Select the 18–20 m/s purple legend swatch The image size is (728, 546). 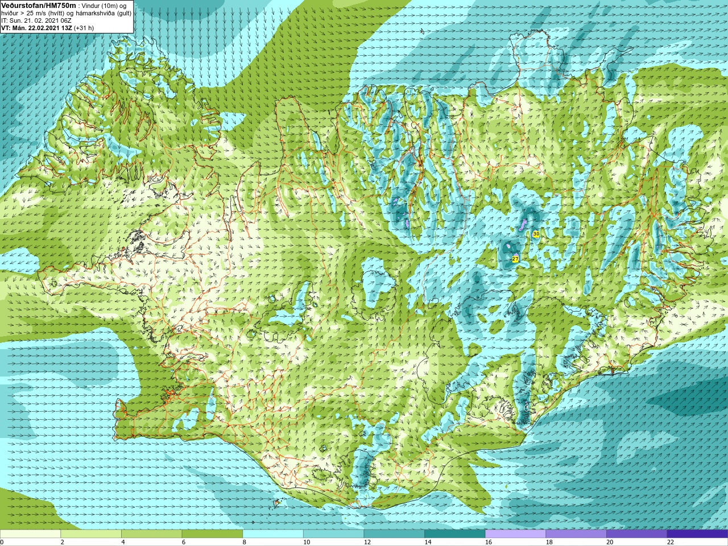576,534
